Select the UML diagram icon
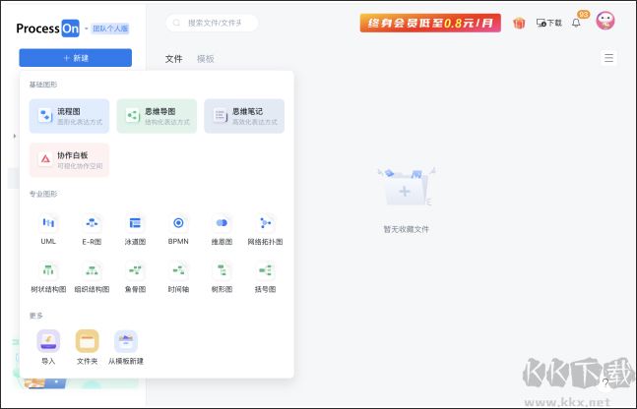The width and height of the screenshot is (637, 409). coord(48,223)
